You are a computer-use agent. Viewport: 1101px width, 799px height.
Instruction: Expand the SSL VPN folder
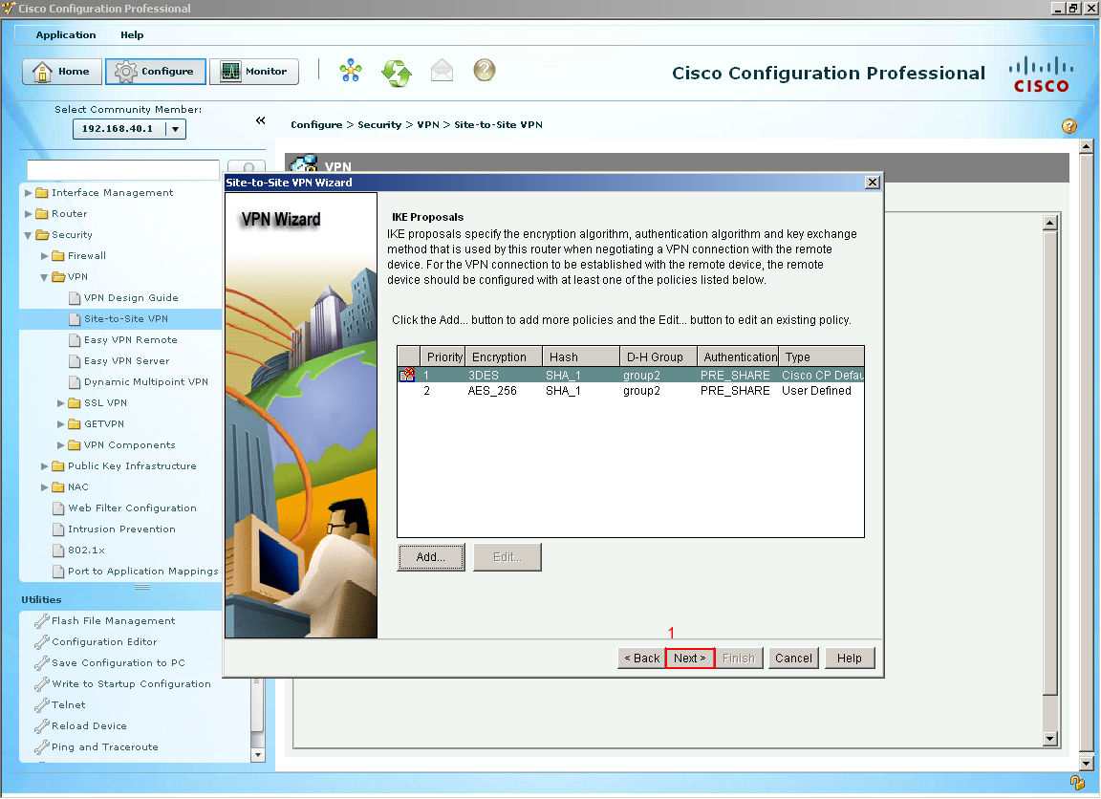(x=60, y=403)
